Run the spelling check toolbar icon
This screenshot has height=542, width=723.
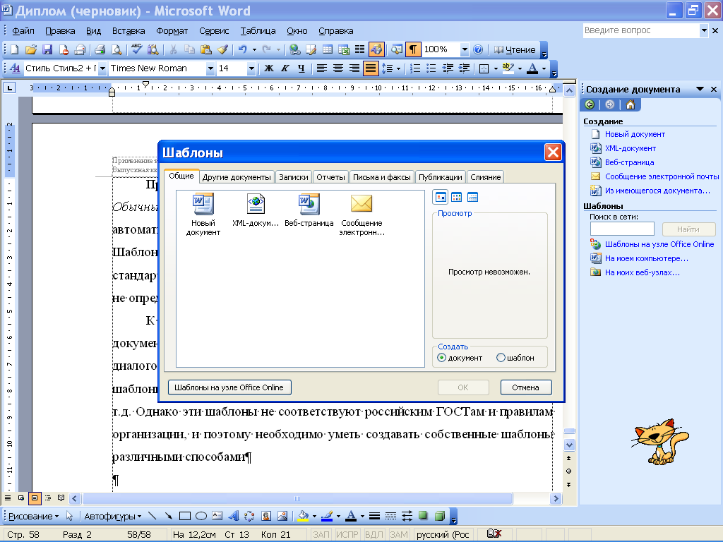137,49
